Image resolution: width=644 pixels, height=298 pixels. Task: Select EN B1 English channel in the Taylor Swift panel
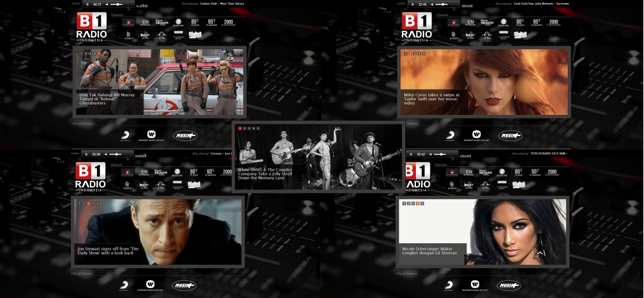[470, 23]
